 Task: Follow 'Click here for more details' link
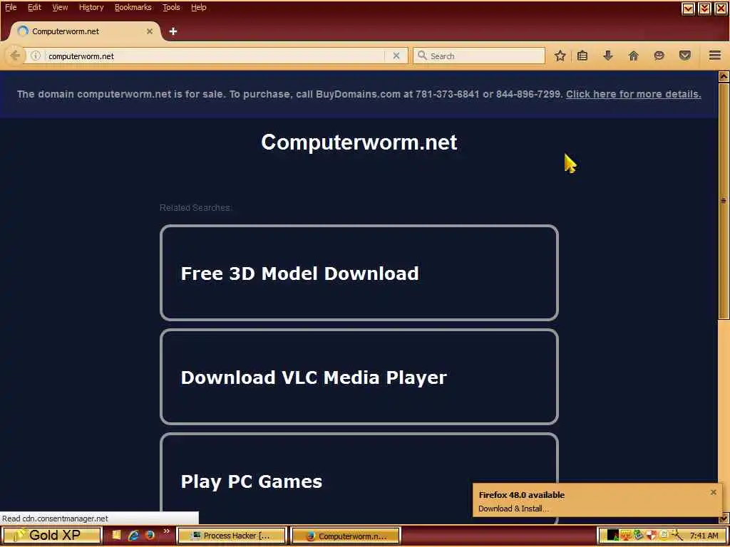coord(634,94)
